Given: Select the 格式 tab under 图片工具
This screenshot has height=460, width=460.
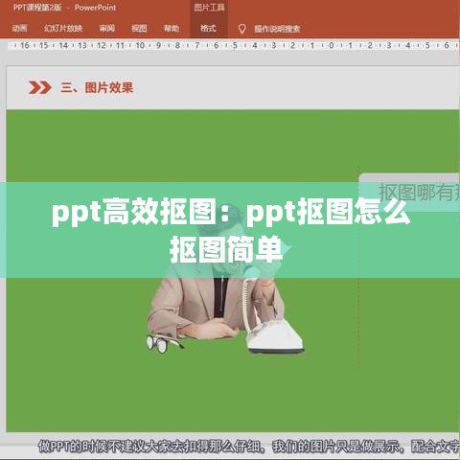Looking at the screenshot, I should coord(208,29).
